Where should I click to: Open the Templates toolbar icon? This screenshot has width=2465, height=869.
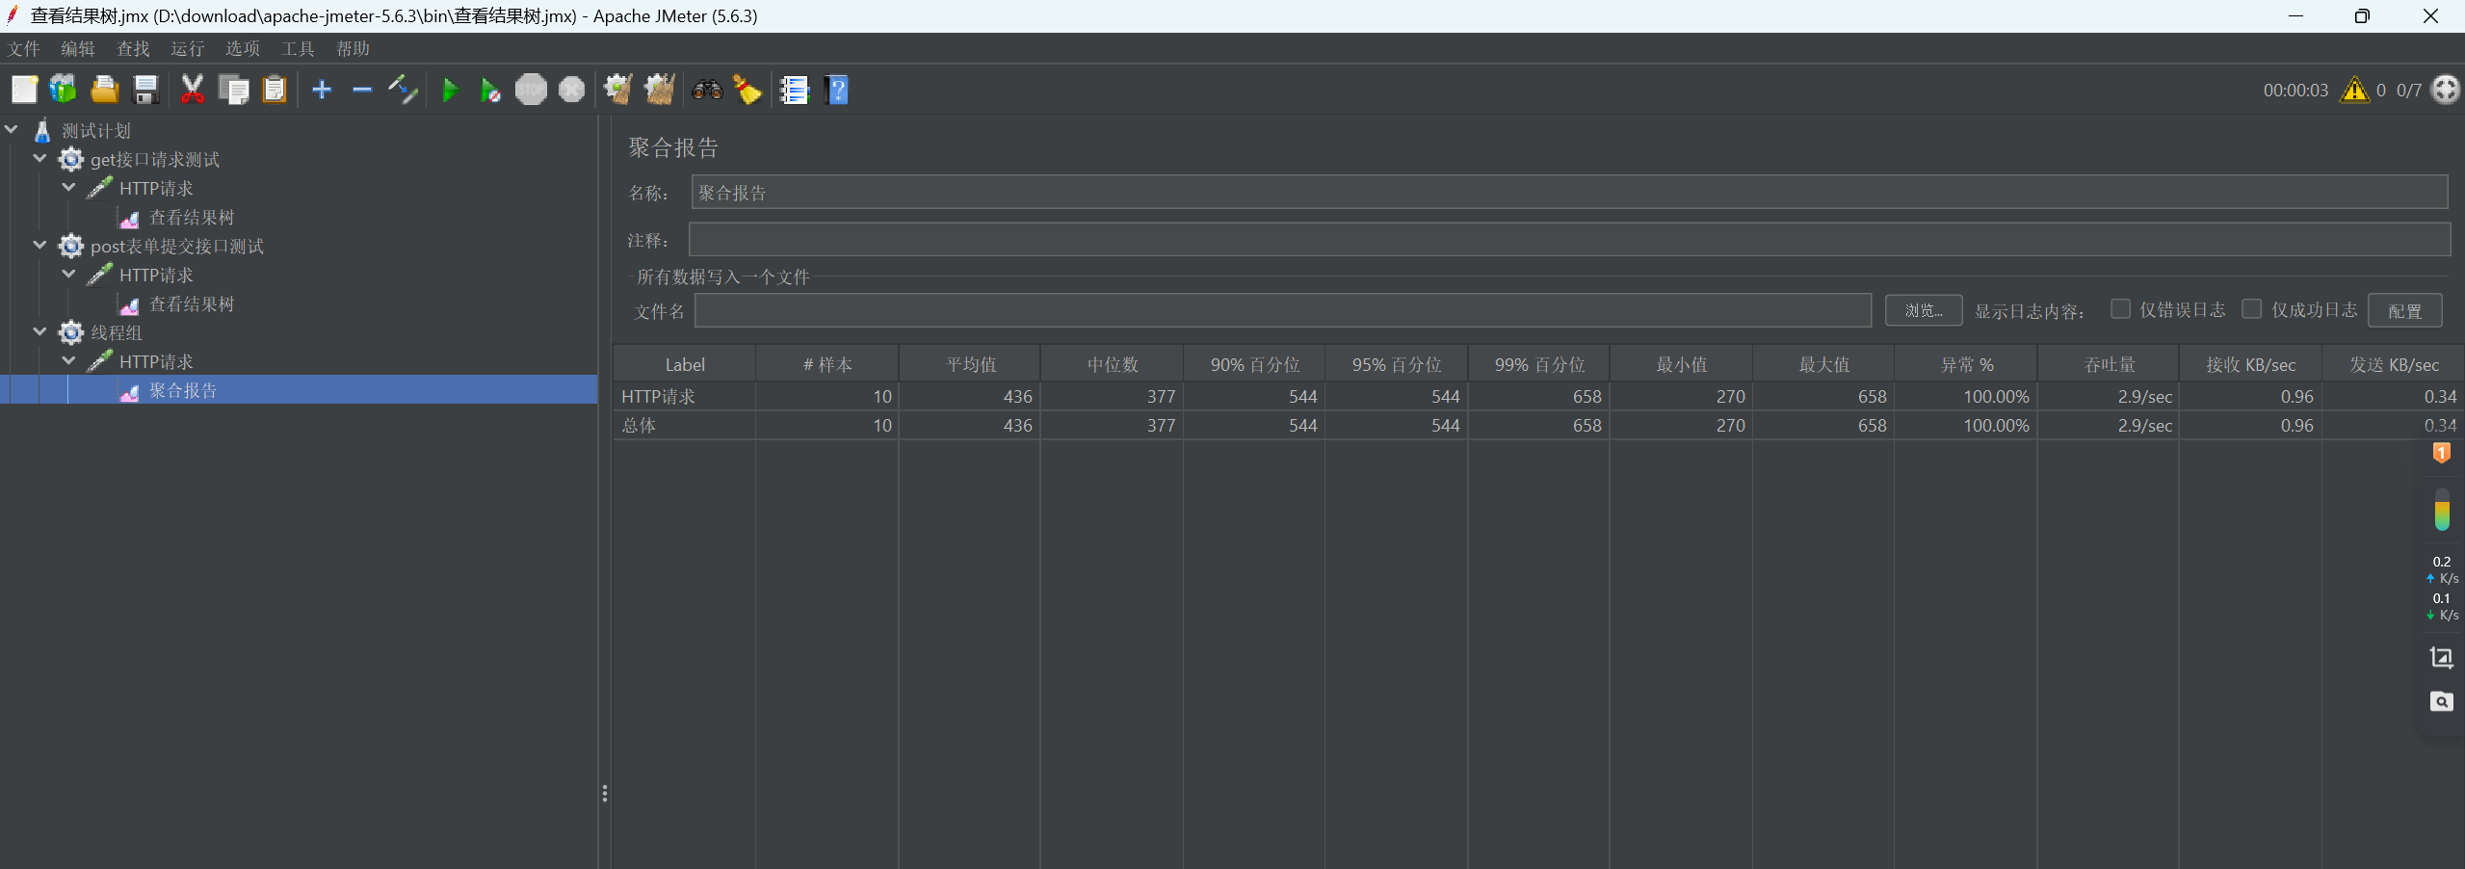pyautogui.click(x=64, y=90)
